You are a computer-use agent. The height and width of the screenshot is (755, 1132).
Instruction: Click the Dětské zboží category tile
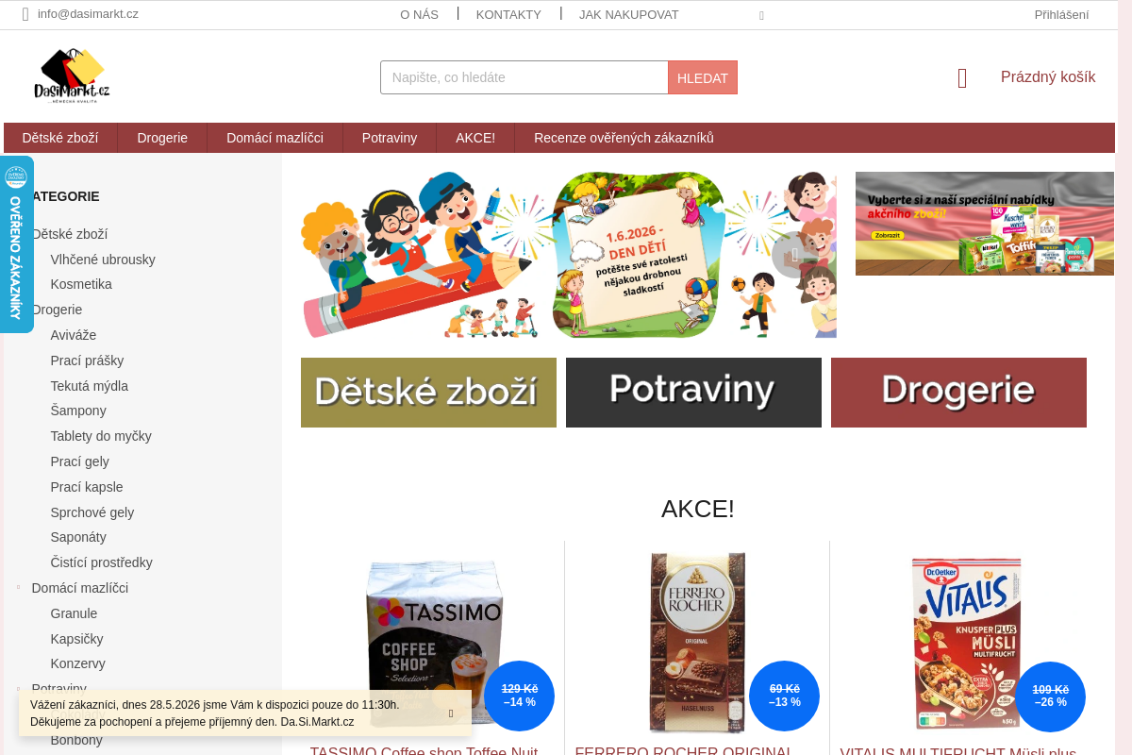coord(428,393)
